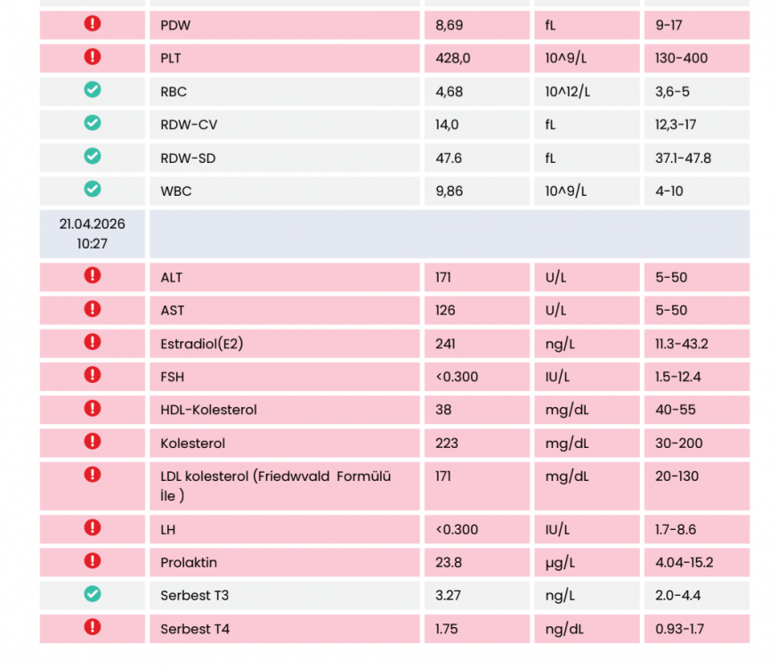The width and height of the screenshot is (778, 668).
Task: Select the LDL kolesterol (Friedwvald Formülü) row label
Action: 275,485
